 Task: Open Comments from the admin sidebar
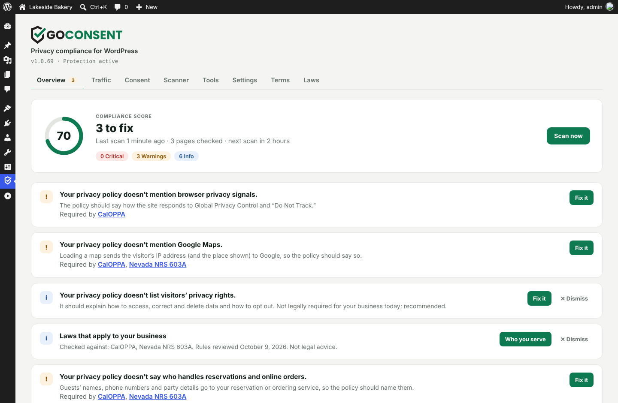click(7, 89)
